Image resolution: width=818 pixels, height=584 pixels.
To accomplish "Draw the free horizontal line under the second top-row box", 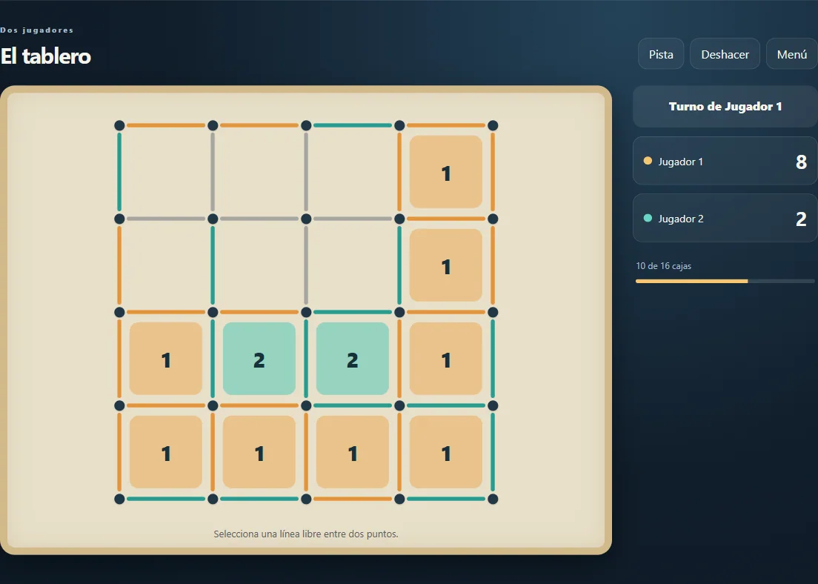I will pyautogui.click(x=259, y=219).
